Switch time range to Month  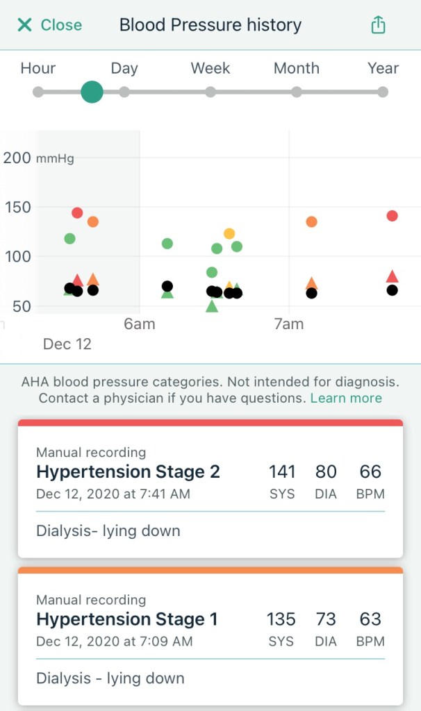pos(297,92)
